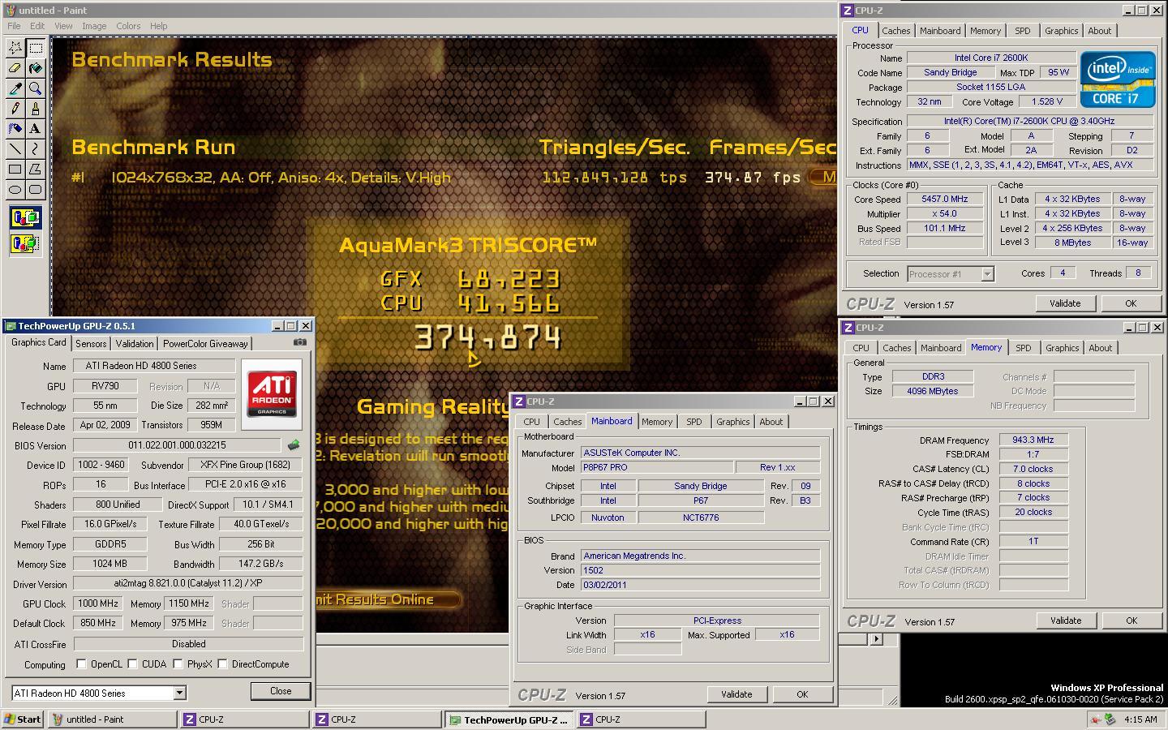Select the Free-Form Select tool in Paint

click(x=15, y=48)
